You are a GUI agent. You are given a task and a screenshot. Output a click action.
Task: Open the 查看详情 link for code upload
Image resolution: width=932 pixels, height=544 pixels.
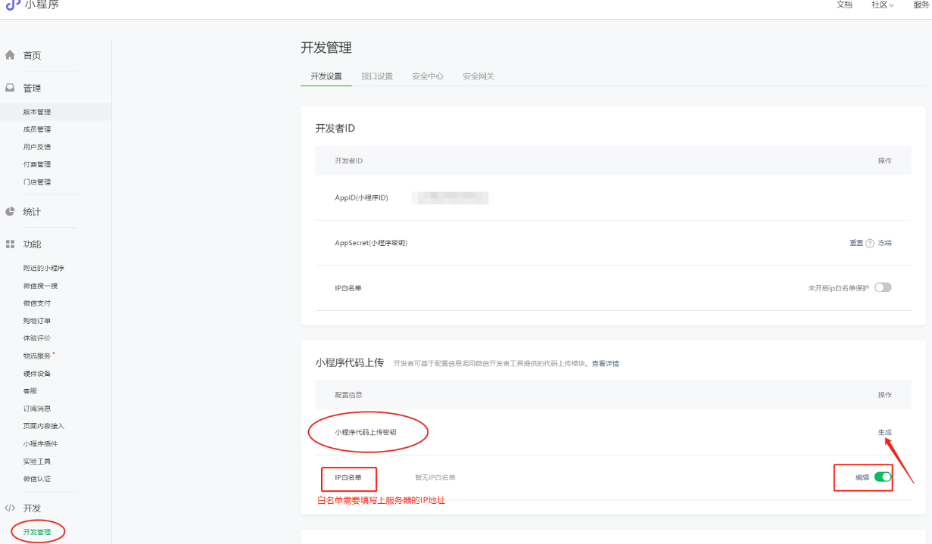(605, 364)
